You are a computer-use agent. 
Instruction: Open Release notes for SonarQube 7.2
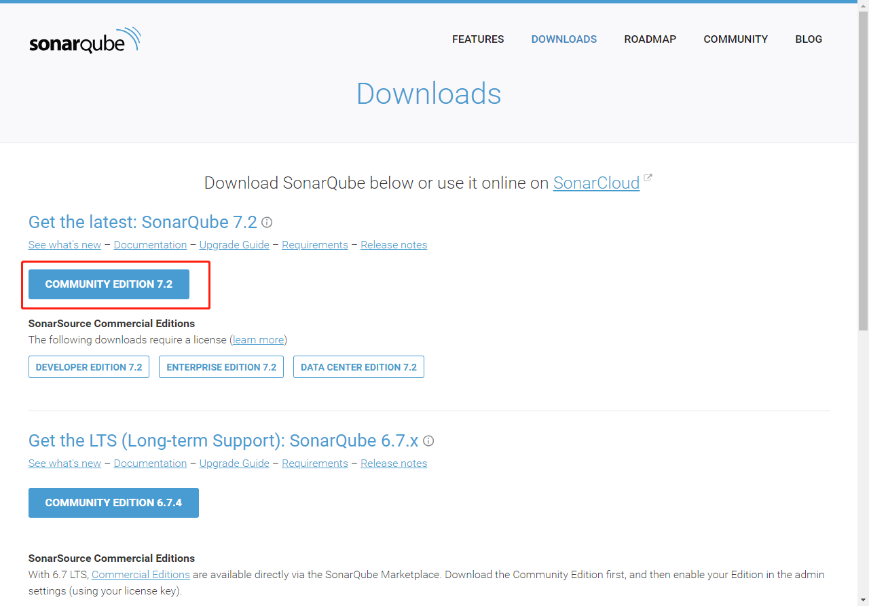pyautogui.click(x=394, y=245)
